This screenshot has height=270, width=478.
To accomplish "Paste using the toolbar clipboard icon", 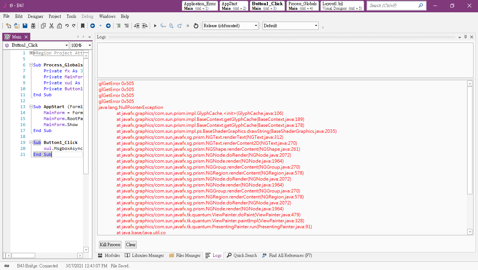I will pos(59,26).
